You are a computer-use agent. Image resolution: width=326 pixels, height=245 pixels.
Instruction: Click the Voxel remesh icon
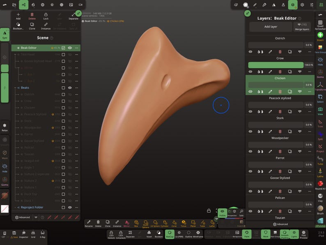tap(149, 234)
